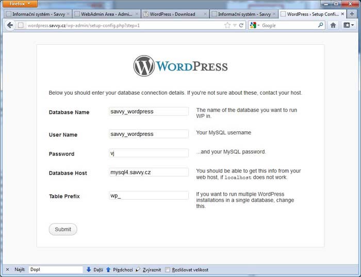Reload the page with the refresh icon

[x=241, y=25]
